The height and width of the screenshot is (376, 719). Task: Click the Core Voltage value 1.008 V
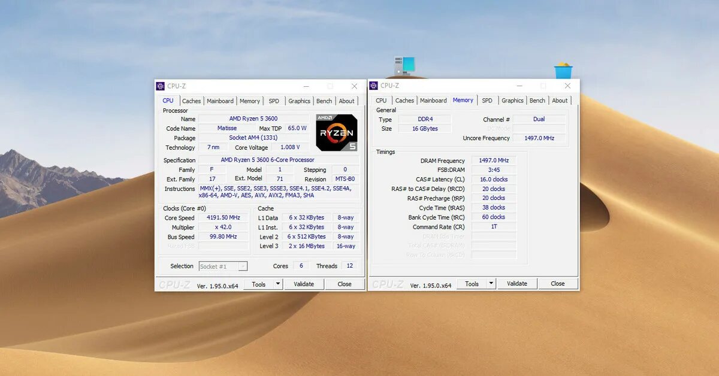tap(291, 147)
